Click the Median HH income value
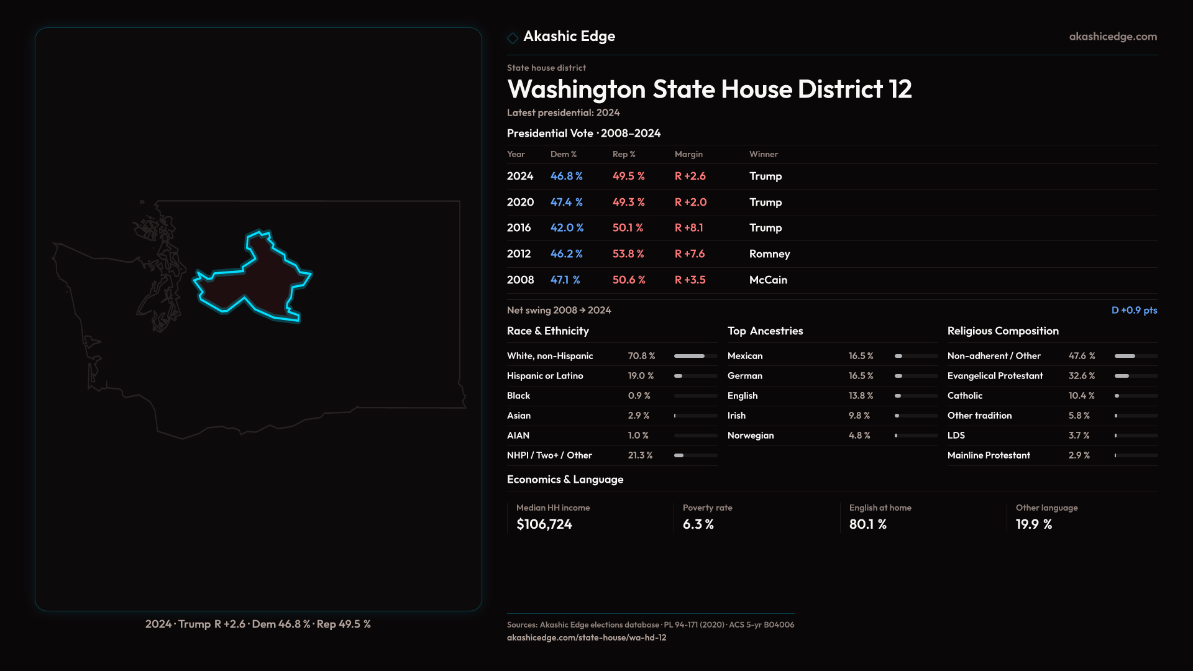Screen dimensions: 1193x671 544,524
